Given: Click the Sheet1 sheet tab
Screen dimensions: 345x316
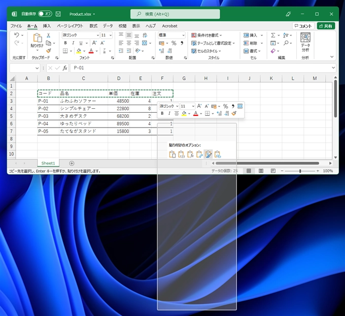Looking at the screenshot, I should click(x=48, y=163).
